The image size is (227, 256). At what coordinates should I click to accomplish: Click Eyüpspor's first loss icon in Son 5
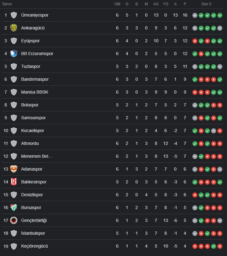195,41
